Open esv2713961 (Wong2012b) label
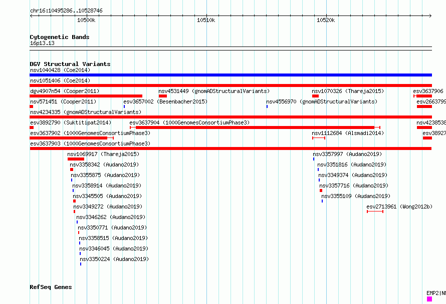The image size is (446, 304). click(399, 206)
